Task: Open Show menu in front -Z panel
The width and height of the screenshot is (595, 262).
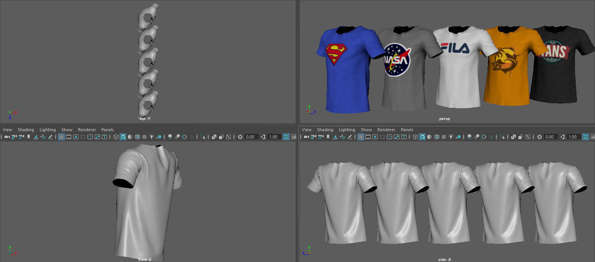Action: click(x=67, y=130)
